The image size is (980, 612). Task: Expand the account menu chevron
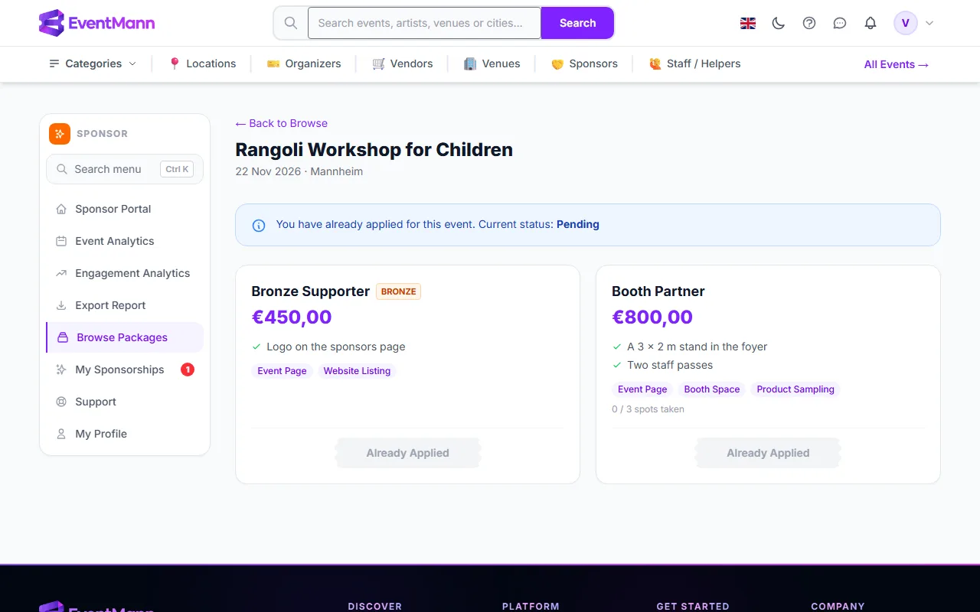pyautogui.click(x=929, y=23)
